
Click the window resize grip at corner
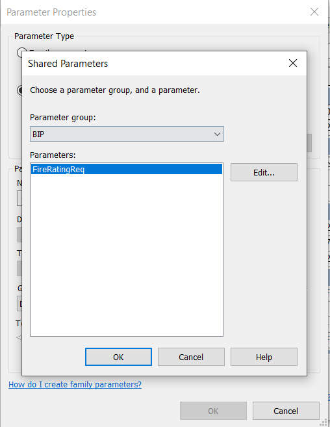tap(324, 422)
